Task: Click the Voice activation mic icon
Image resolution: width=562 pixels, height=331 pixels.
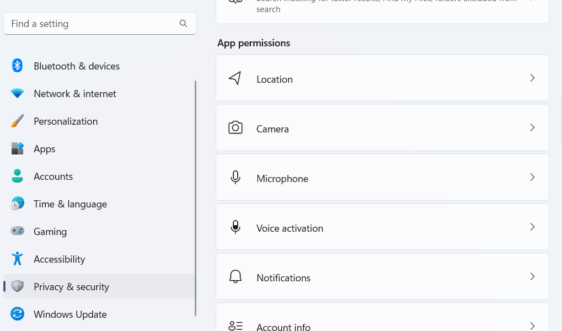Action: pos(235,227)
